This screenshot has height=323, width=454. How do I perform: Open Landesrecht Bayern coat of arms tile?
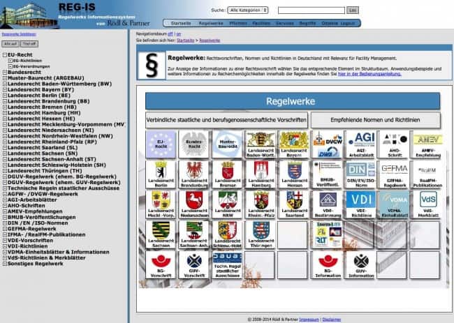pyautogui.click(x=293, y=144)
